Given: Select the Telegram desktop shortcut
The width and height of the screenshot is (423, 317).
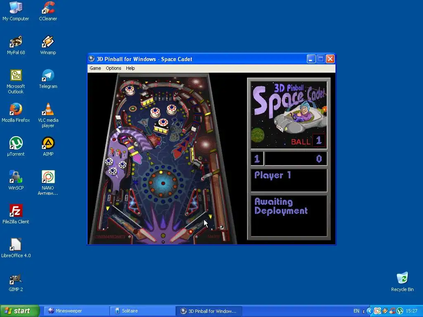Looking at the screenshot, I should (x=48, y=79).
